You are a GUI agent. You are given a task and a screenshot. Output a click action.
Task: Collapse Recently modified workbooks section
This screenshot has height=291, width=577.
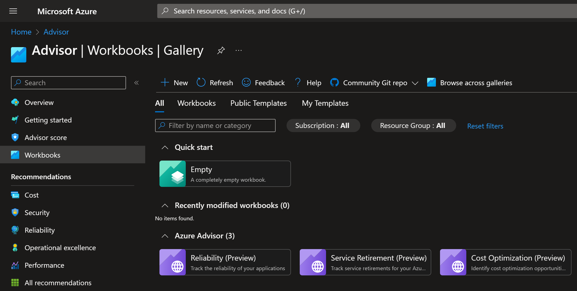coord(165,206)
